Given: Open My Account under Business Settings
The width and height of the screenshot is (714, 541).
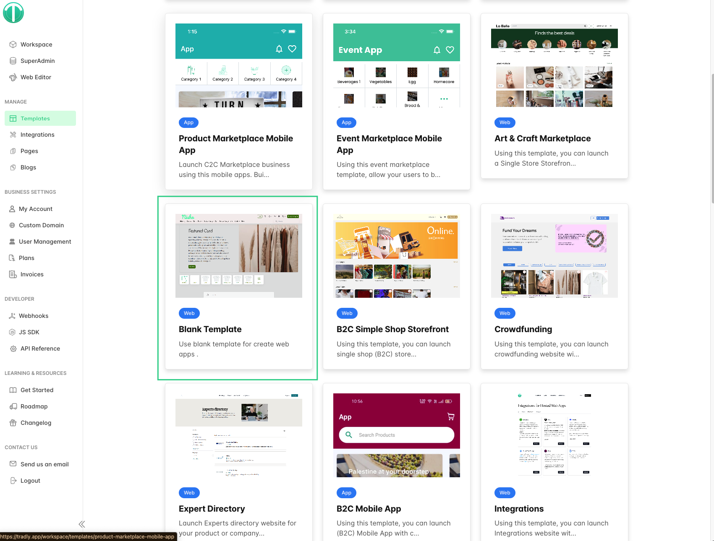Looking at the screenshot, I should [x=13, y=209].
